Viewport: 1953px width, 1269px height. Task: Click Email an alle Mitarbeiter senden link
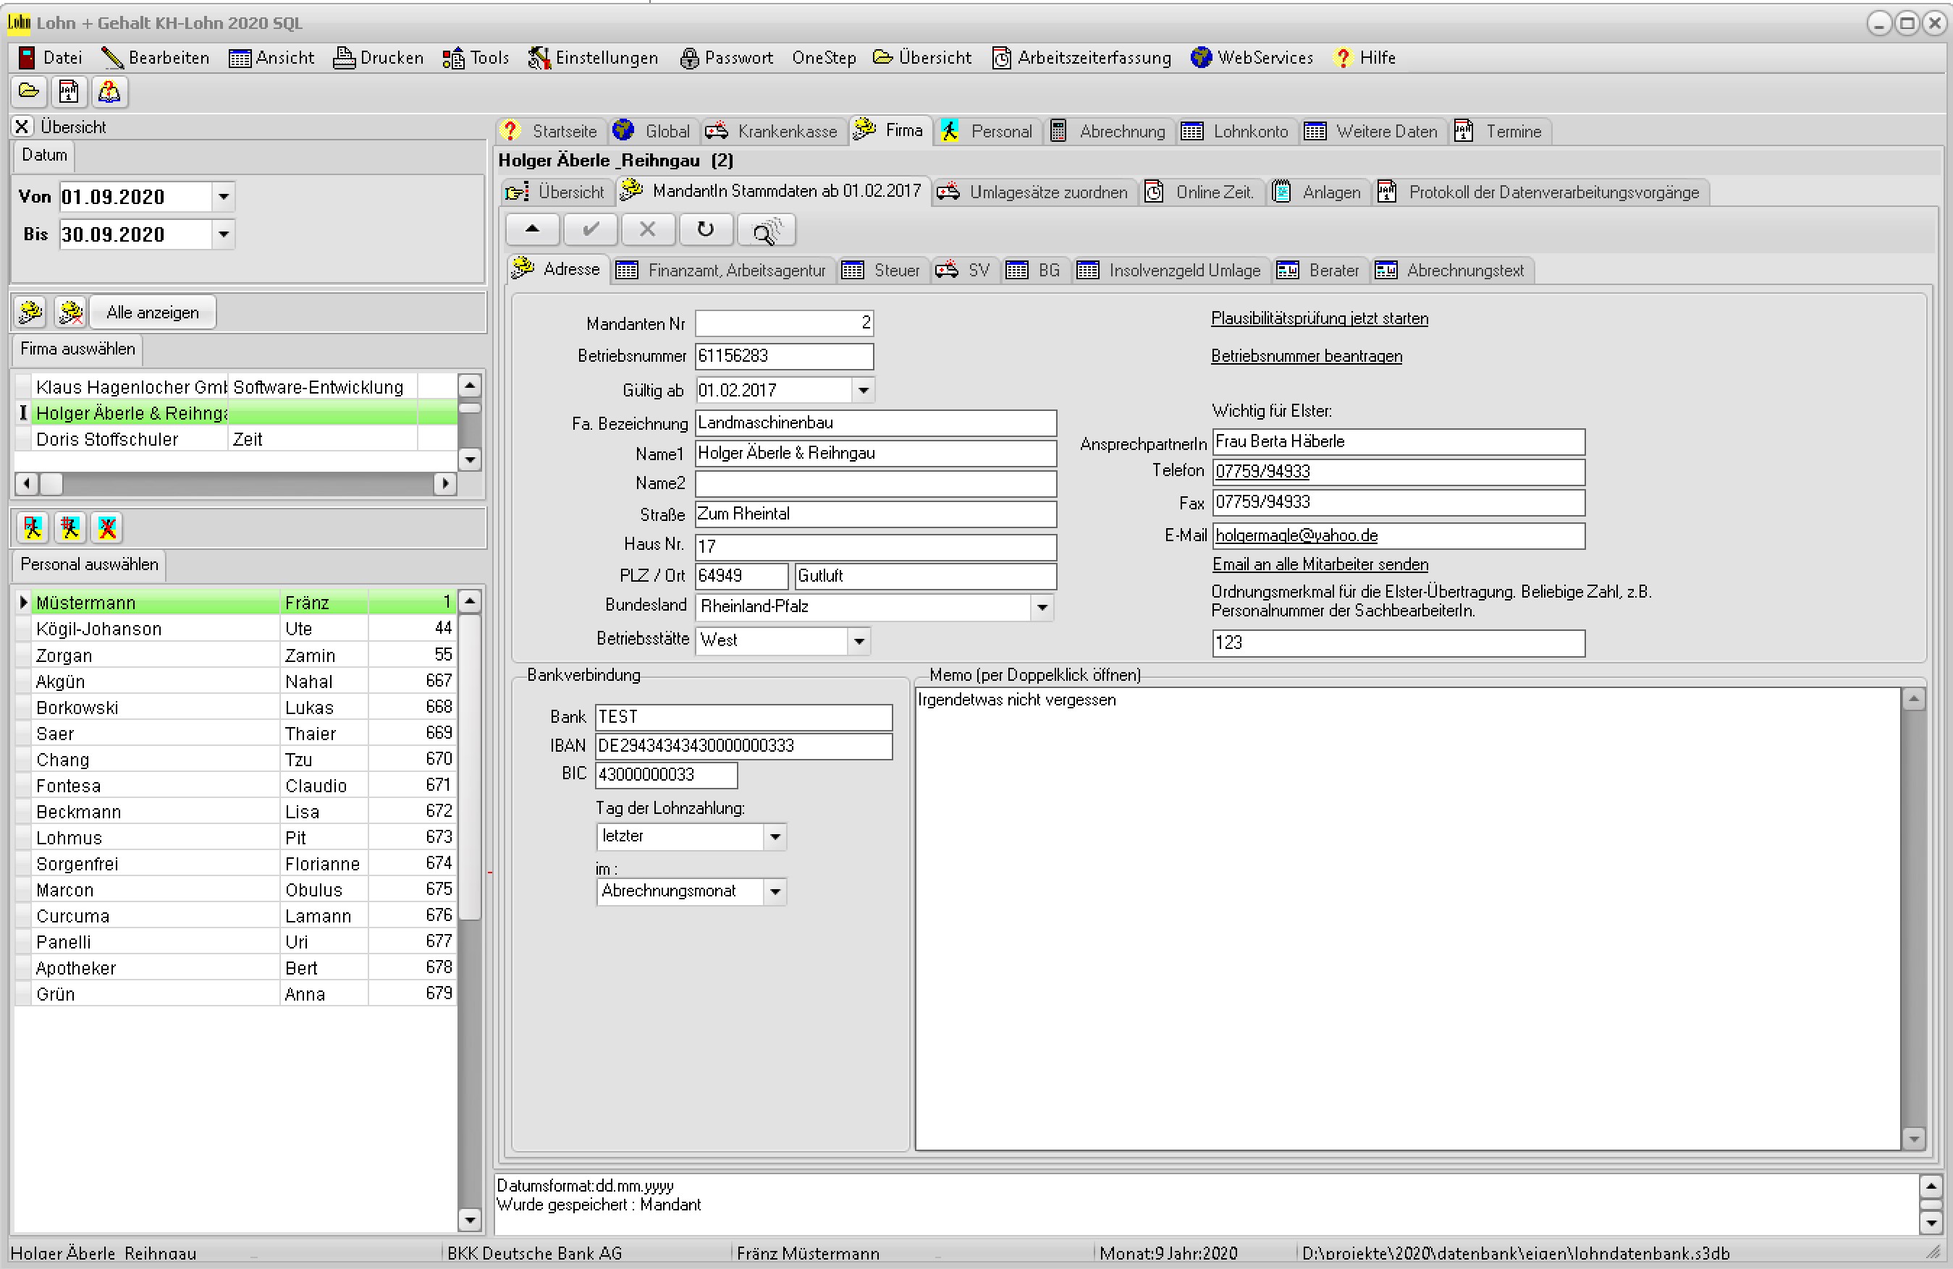[x=1320, y=564]
